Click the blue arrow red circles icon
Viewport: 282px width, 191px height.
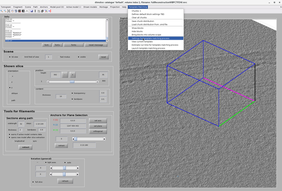coord(50,11)
